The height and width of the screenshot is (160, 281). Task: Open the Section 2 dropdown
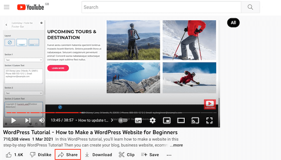[24, 93]
